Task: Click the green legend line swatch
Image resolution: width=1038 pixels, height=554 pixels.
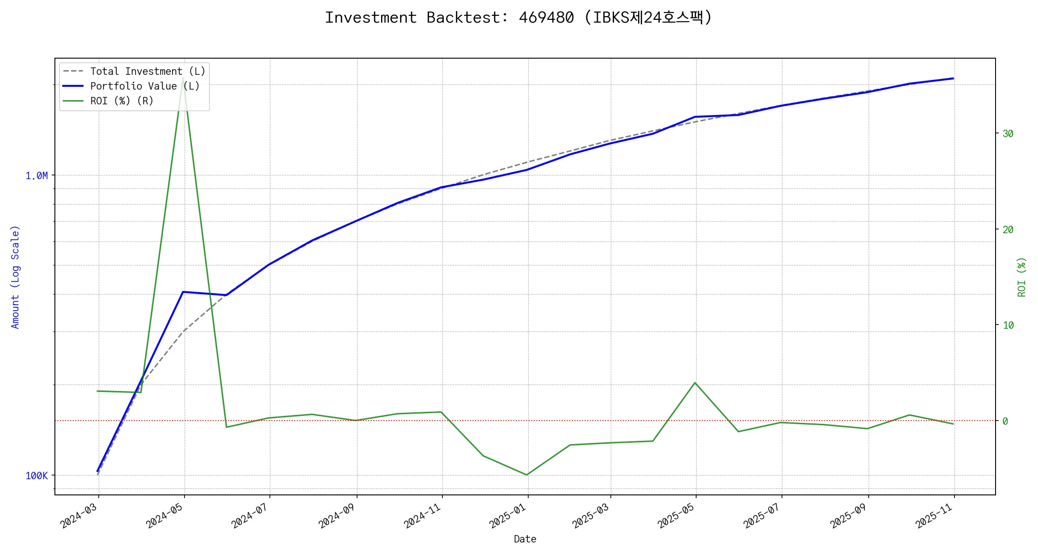Action: pyautogui.click(x=73, y=101)
